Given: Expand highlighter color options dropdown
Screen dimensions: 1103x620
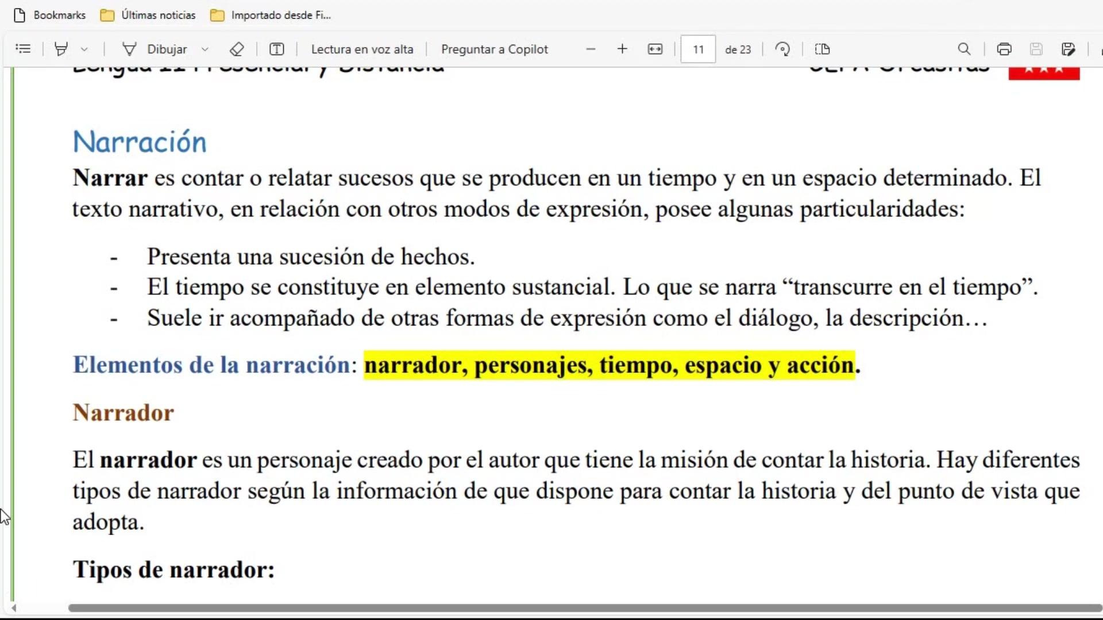Looking at the screenshot, I should [x=84, y=49].
